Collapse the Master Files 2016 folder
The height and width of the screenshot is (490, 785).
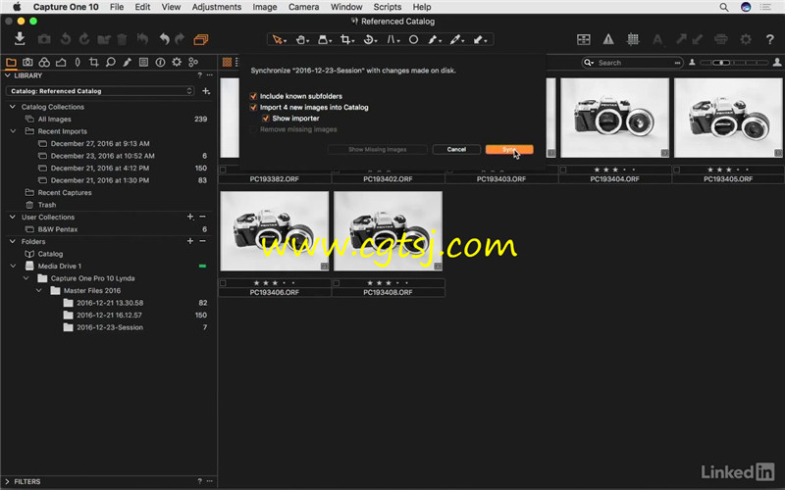pos(38,290)
